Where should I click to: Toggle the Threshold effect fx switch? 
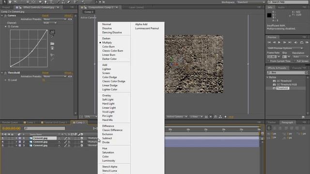[5, 72]
